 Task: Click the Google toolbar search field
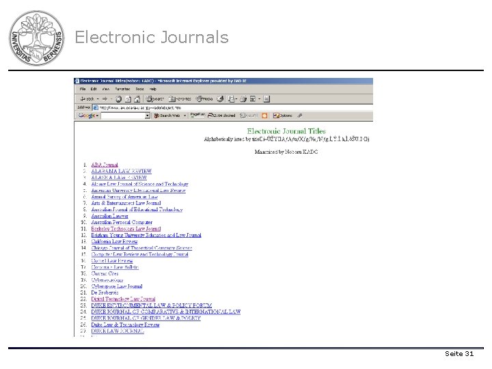[123, 115]
